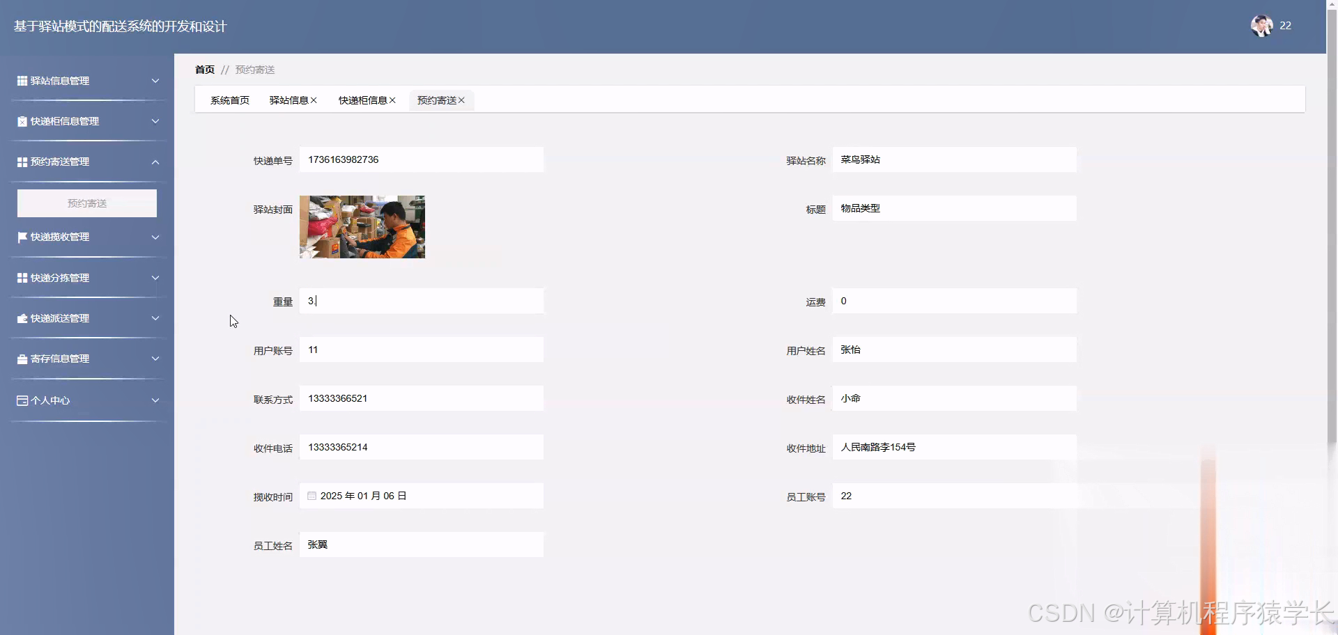Click the 驿站信息管理 grid icon

click(22, 81)
